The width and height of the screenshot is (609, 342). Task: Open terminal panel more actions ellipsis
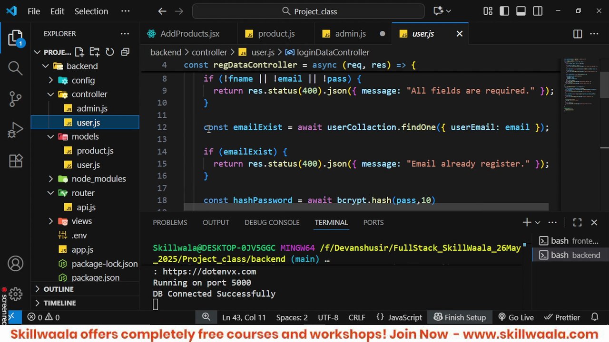(x=552, y=222)
